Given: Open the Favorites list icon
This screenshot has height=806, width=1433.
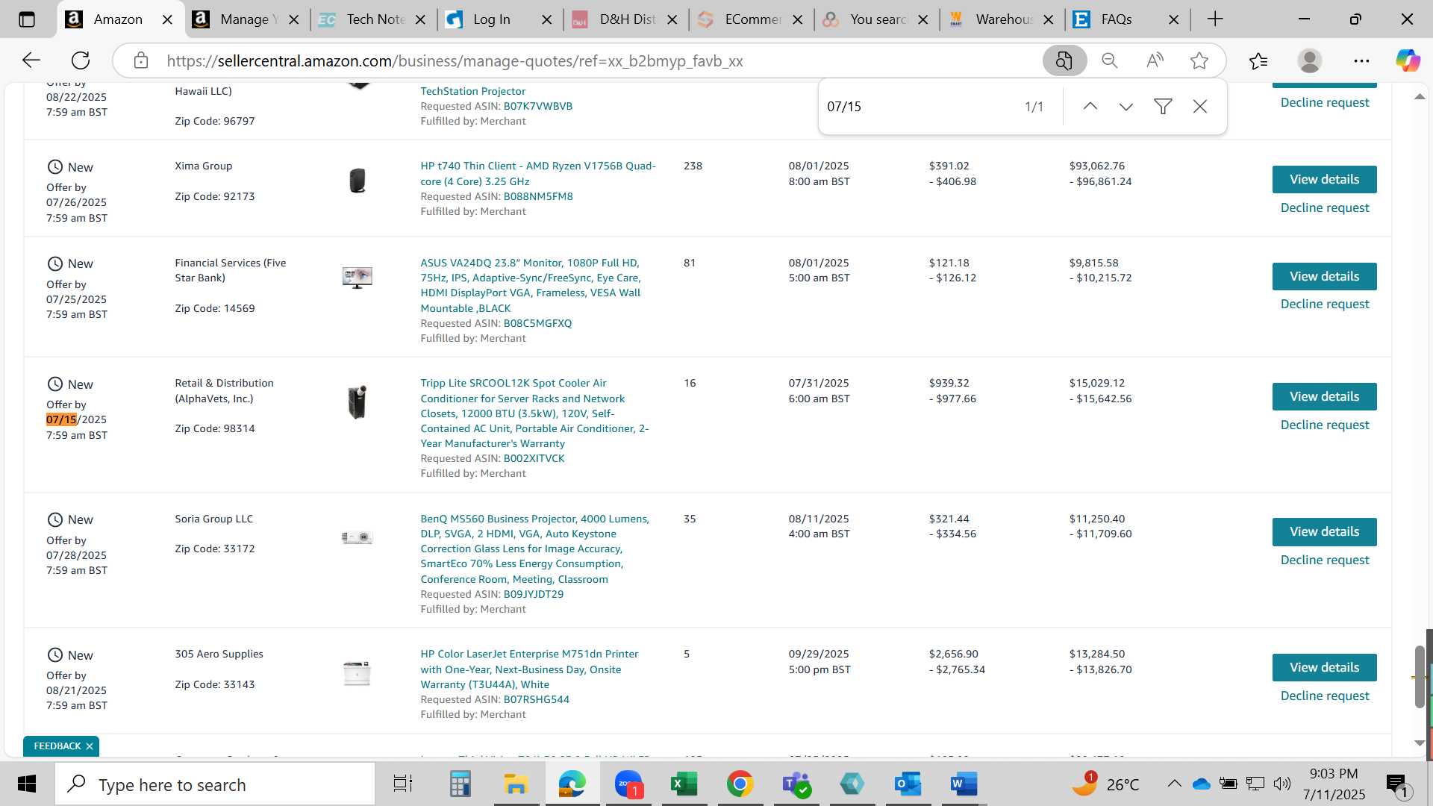Looking at the screenshot, I should click(1258, 60).
